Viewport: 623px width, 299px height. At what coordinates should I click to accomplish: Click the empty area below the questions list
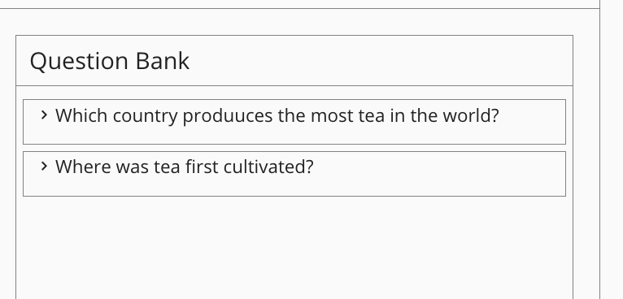click(294, 247)
